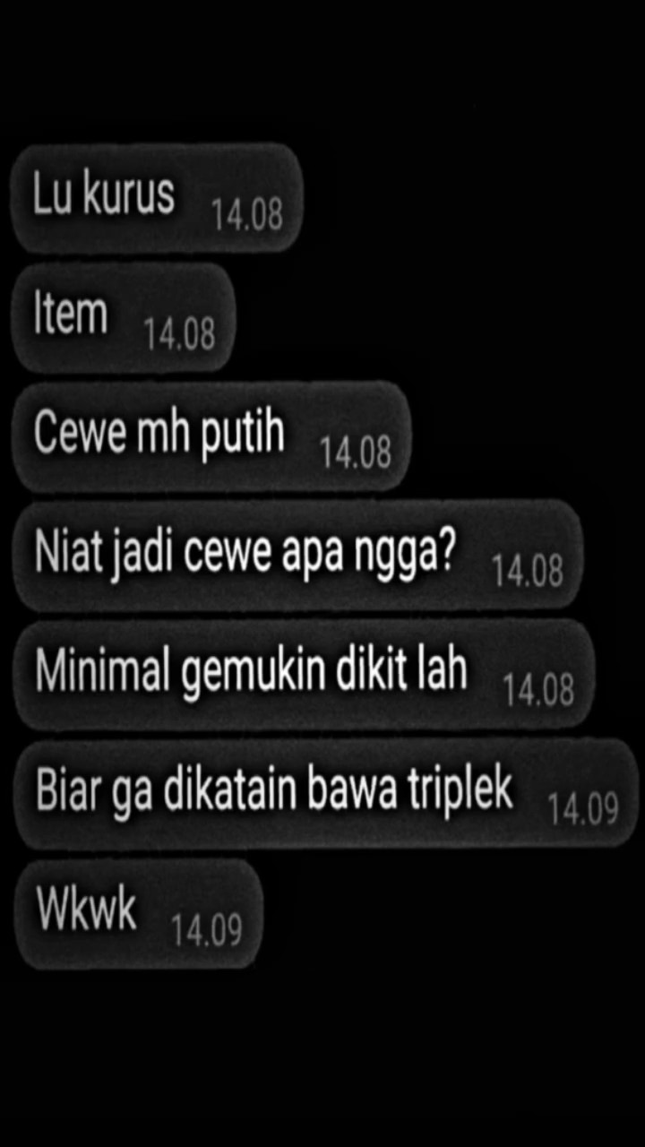The width and height of the screenshot is (645, 1147).
Task: Click the 'Biar ga dikatain bawa triplek' message
Action: coord(324,794)
